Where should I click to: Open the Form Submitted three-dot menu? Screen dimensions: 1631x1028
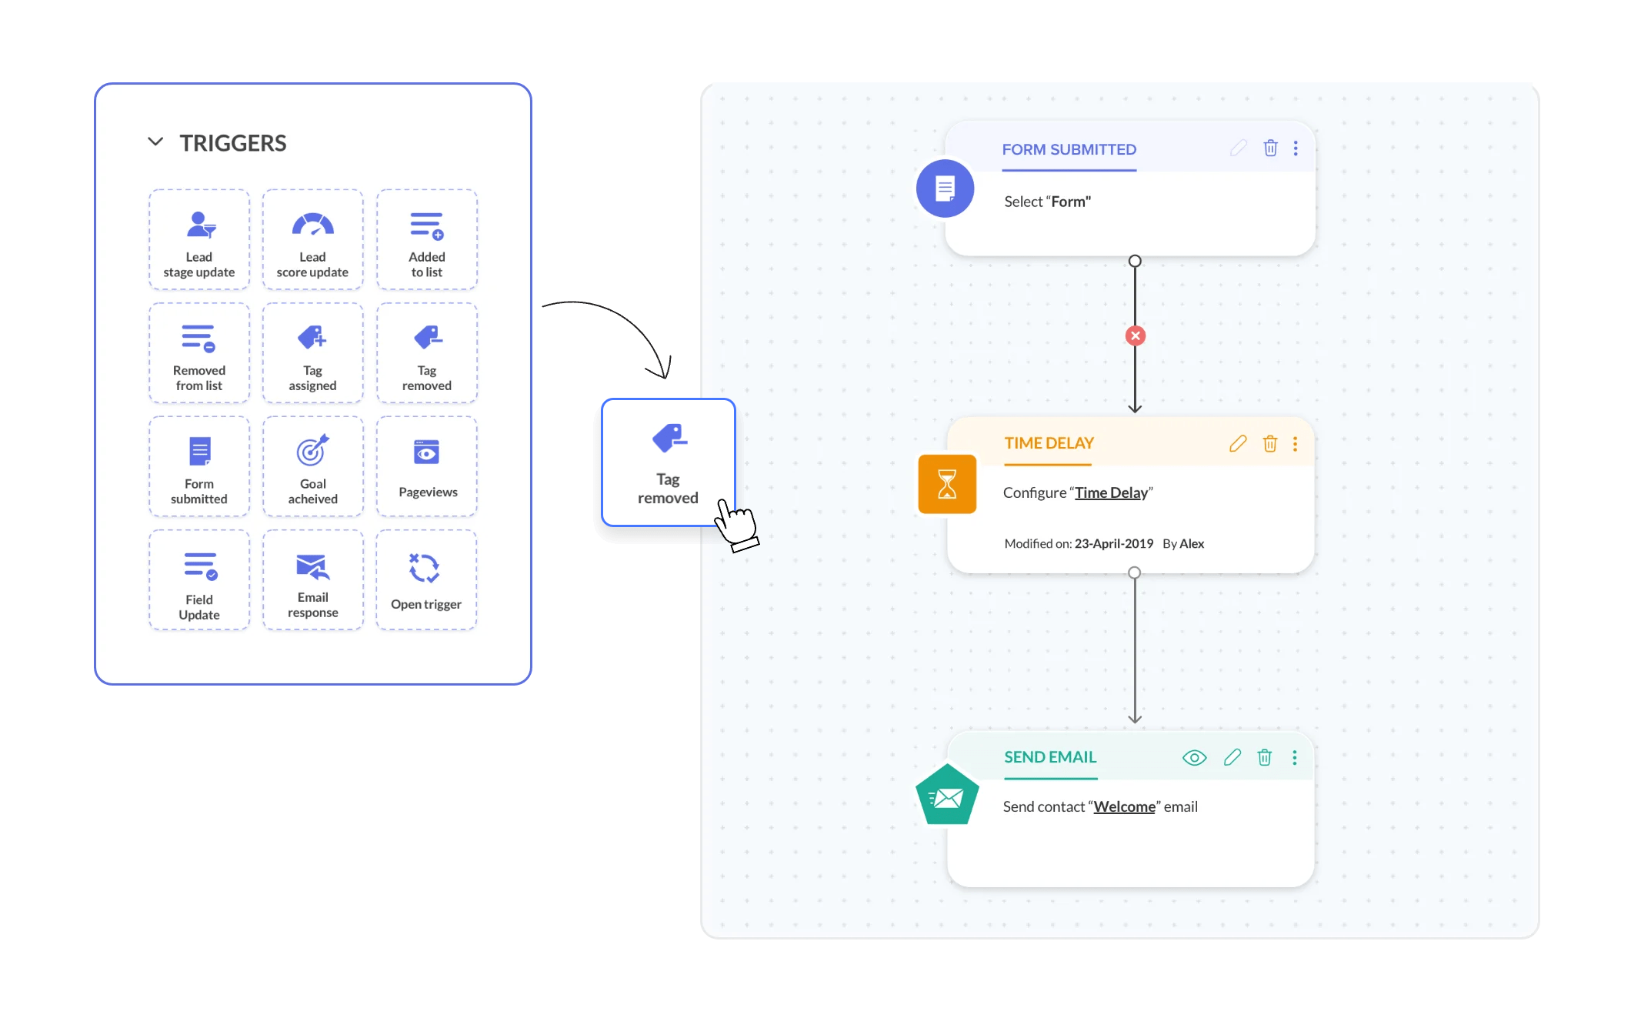(x=1296, y=149)
